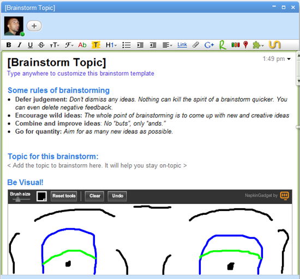
Task: Click the orange NapkinGadget logo icon
Action: [x=285, y=196]
